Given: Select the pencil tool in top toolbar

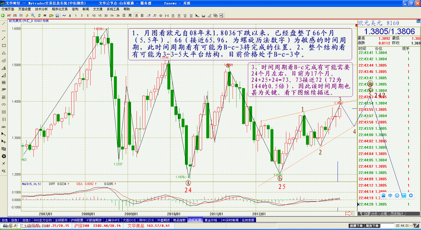Looking at the screenshot, I should pos(209,16).
